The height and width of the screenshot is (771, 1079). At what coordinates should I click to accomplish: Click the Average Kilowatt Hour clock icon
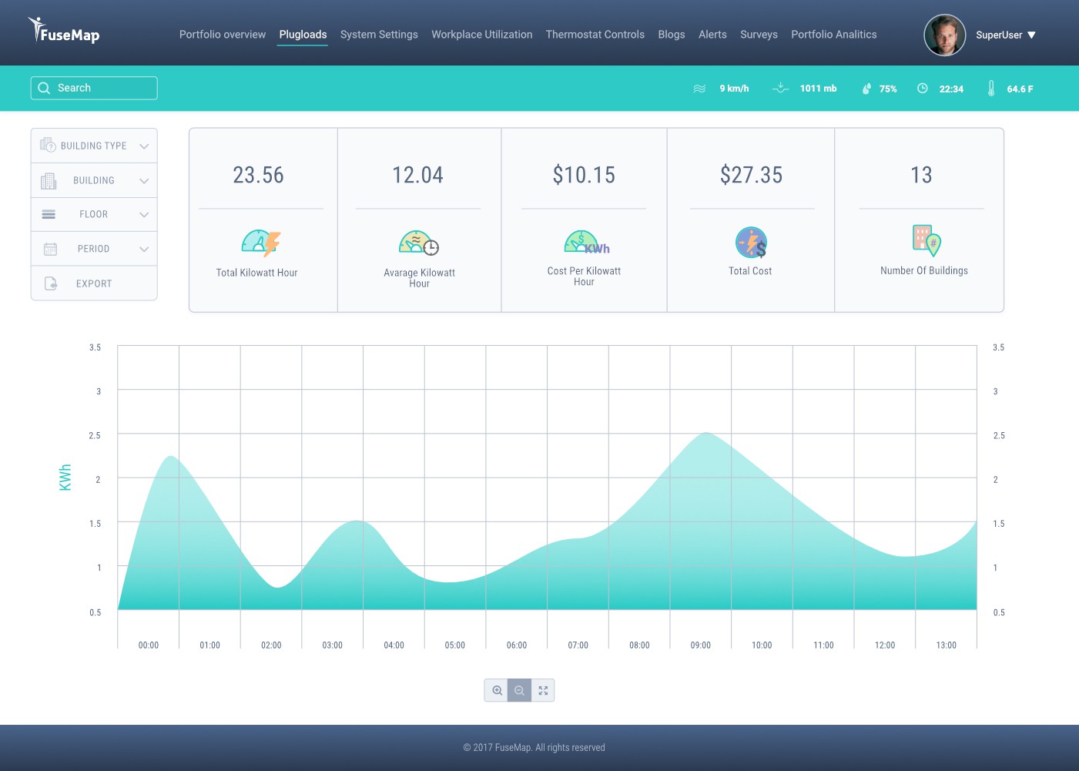[x=419, y=243]
